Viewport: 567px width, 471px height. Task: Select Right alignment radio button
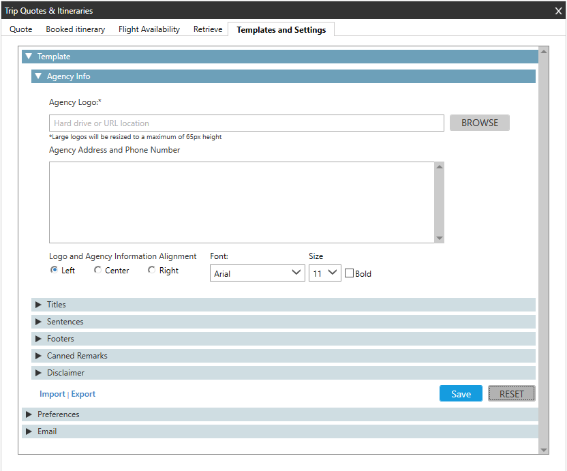[152, 271]
